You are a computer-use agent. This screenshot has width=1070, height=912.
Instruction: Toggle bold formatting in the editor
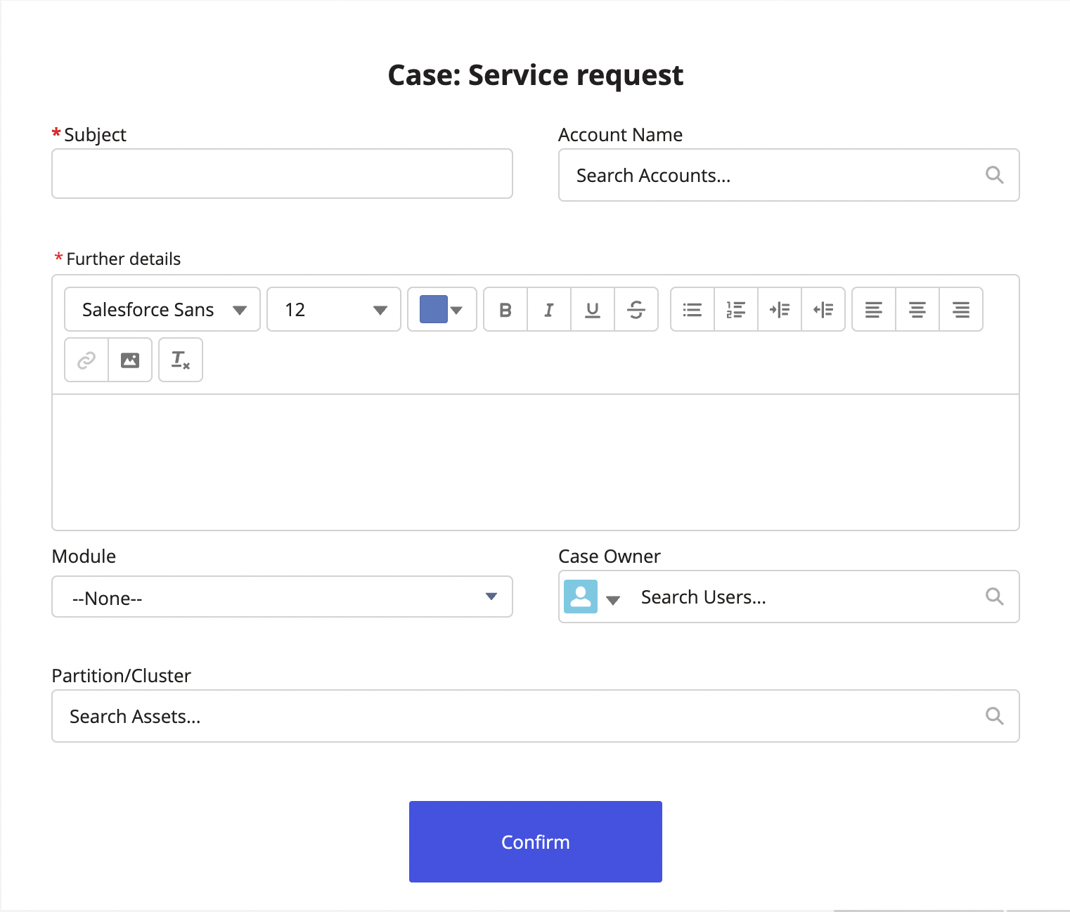505,310
